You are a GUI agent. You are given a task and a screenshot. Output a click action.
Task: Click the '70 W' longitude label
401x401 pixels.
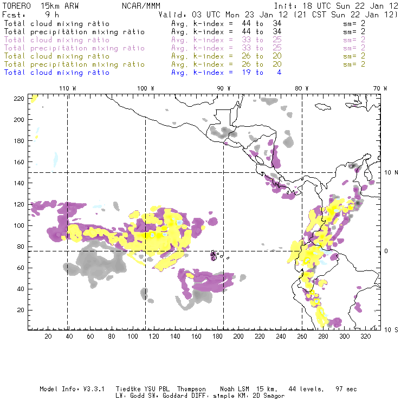point(380,88)
